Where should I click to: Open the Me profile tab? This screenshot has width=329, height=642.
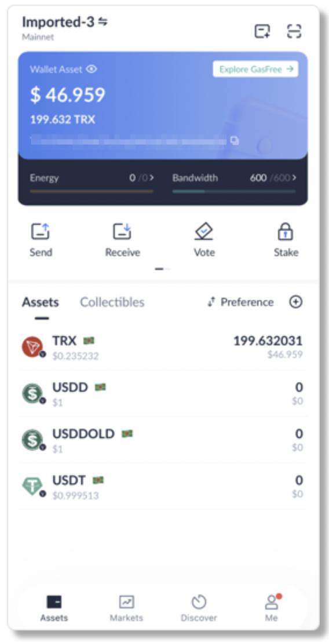click(x=271, y=608)
